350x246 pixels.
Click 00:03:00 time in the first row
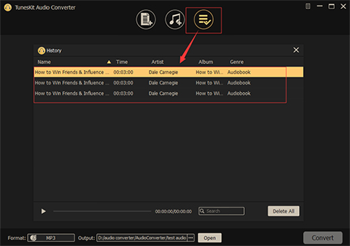pos(123,72)
